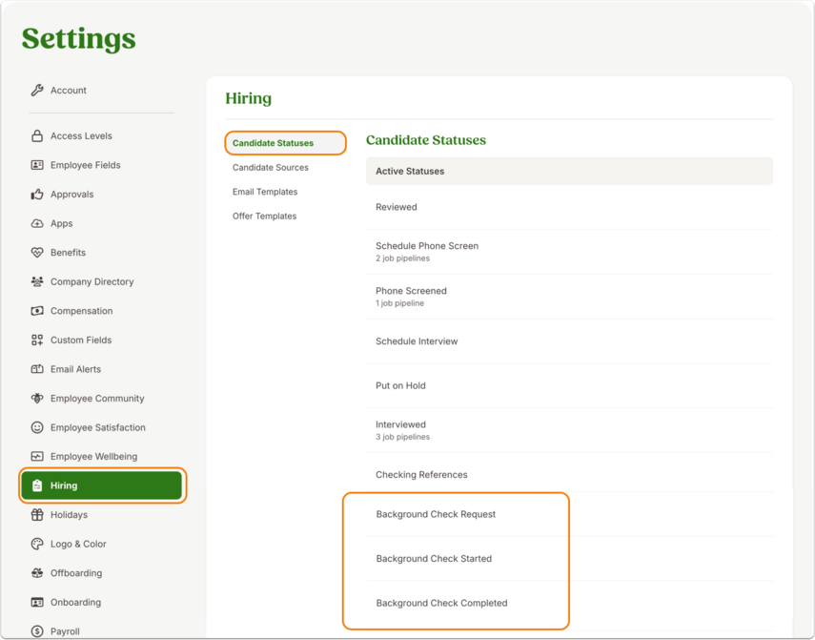
Task: Open the Candidate Sources tab
Action: (271, 168)
